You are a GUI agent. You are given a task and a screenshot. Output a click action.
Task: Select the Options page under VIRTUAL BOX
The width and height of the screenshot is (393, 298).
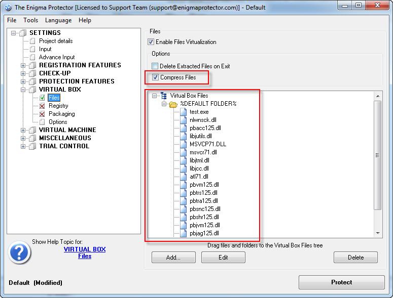tap(58, 122)
